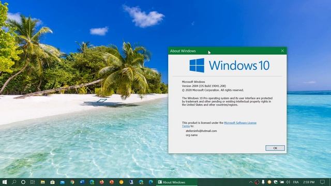The height and width of the screenshot is (186, 331).
Task: Click the Windows Security shield tray icon
Action: point(276,182)
